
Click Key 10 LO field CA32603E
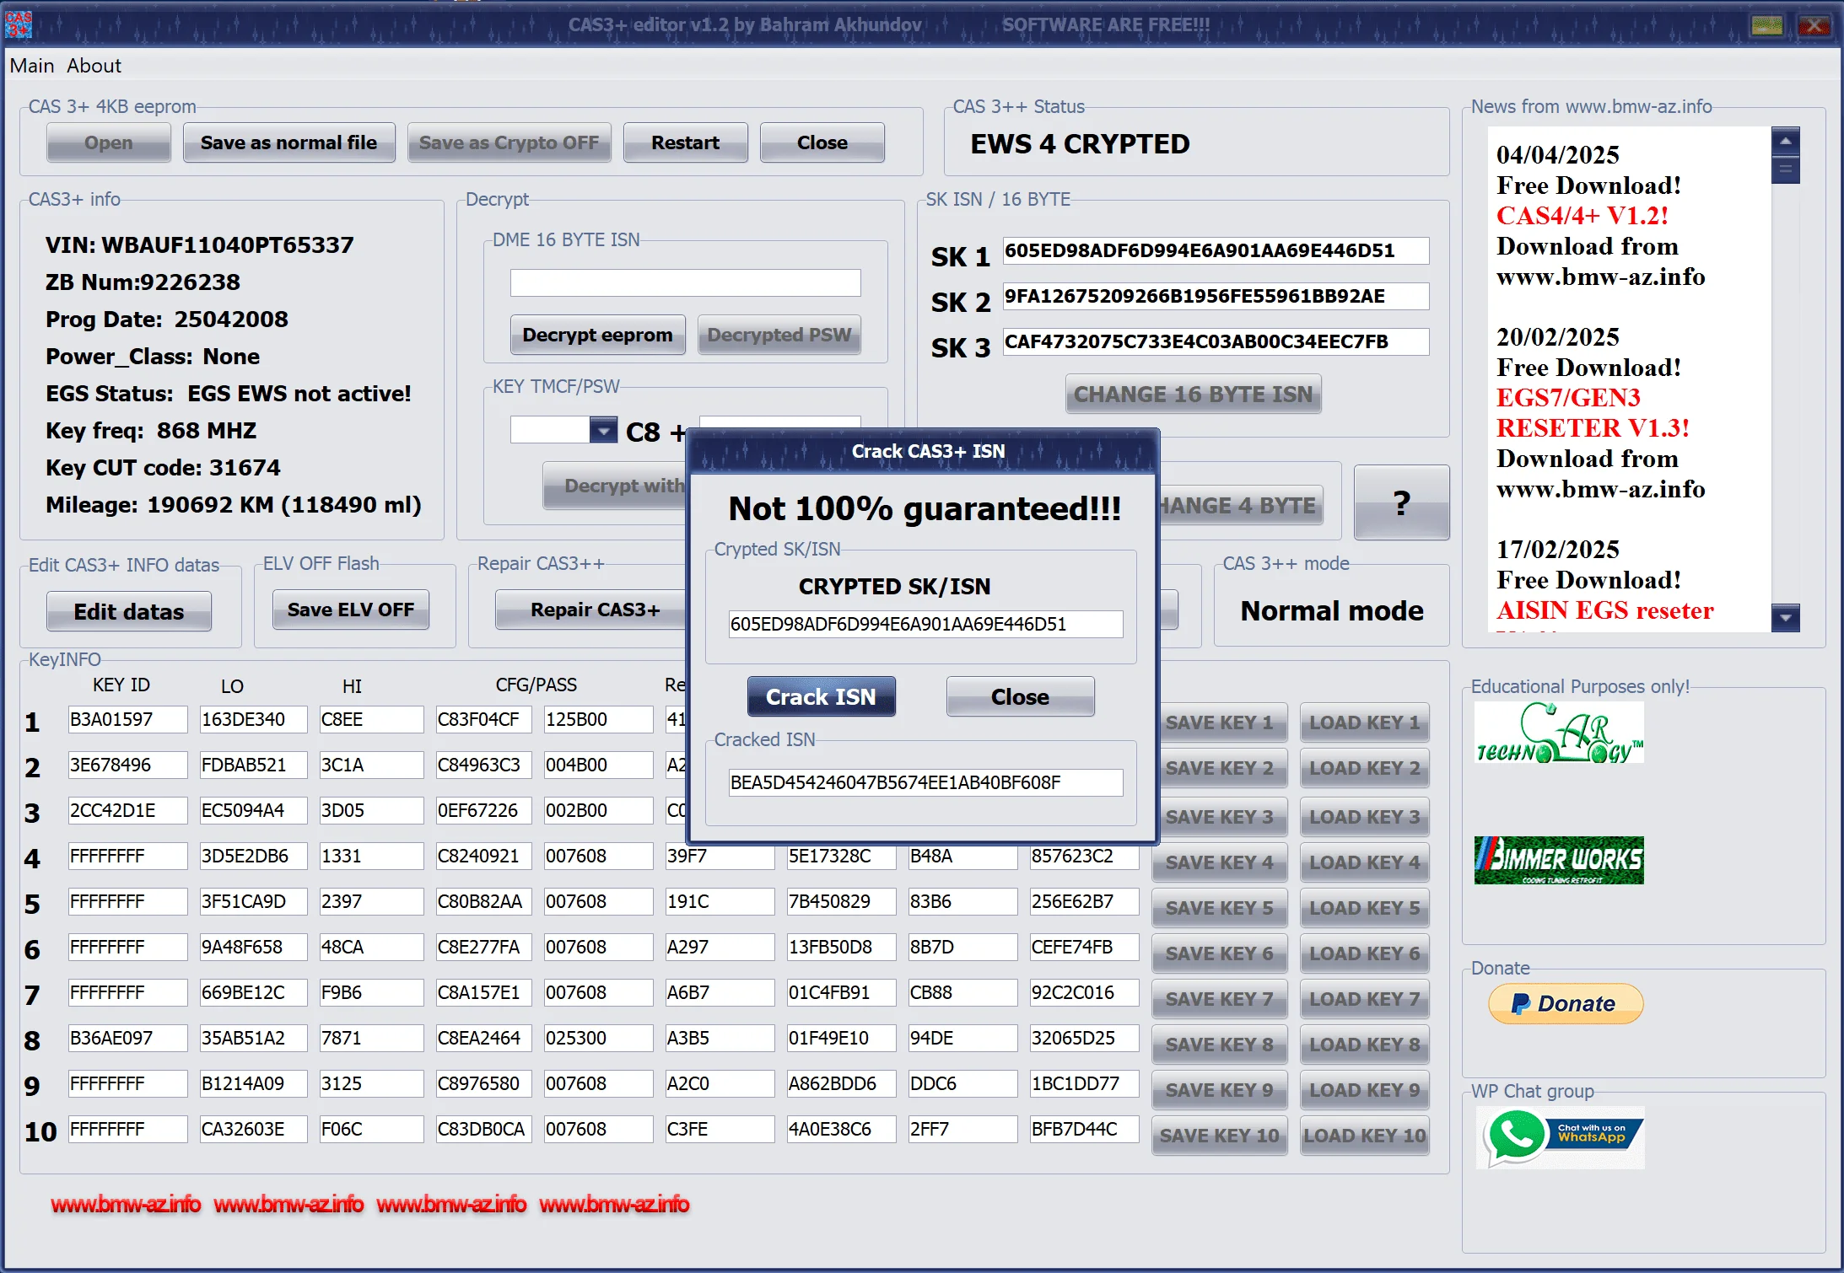(x=253, y=1129)
